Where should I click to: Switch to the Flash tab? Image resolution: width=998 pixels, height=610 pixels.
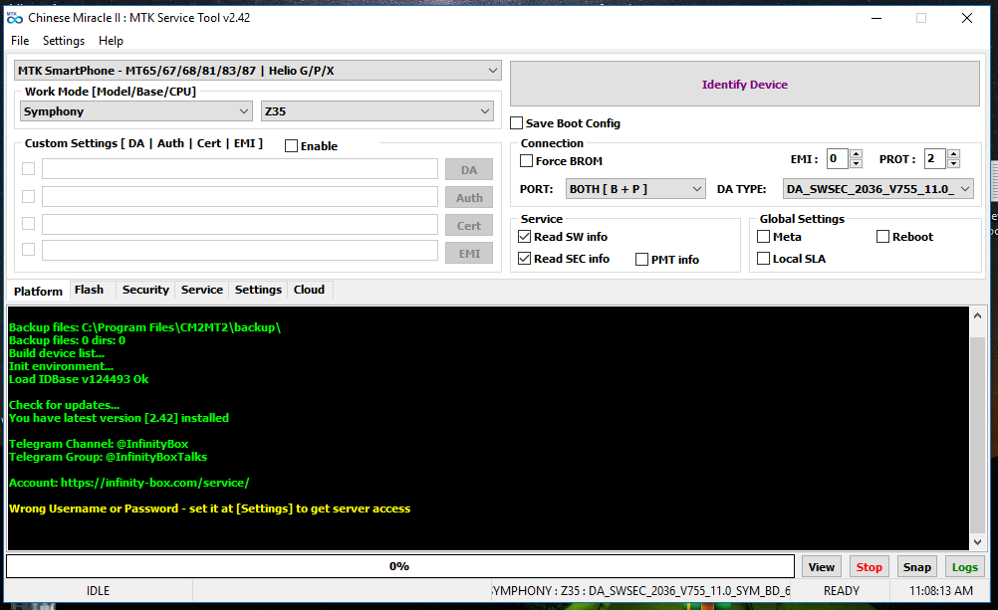(89, 290)
